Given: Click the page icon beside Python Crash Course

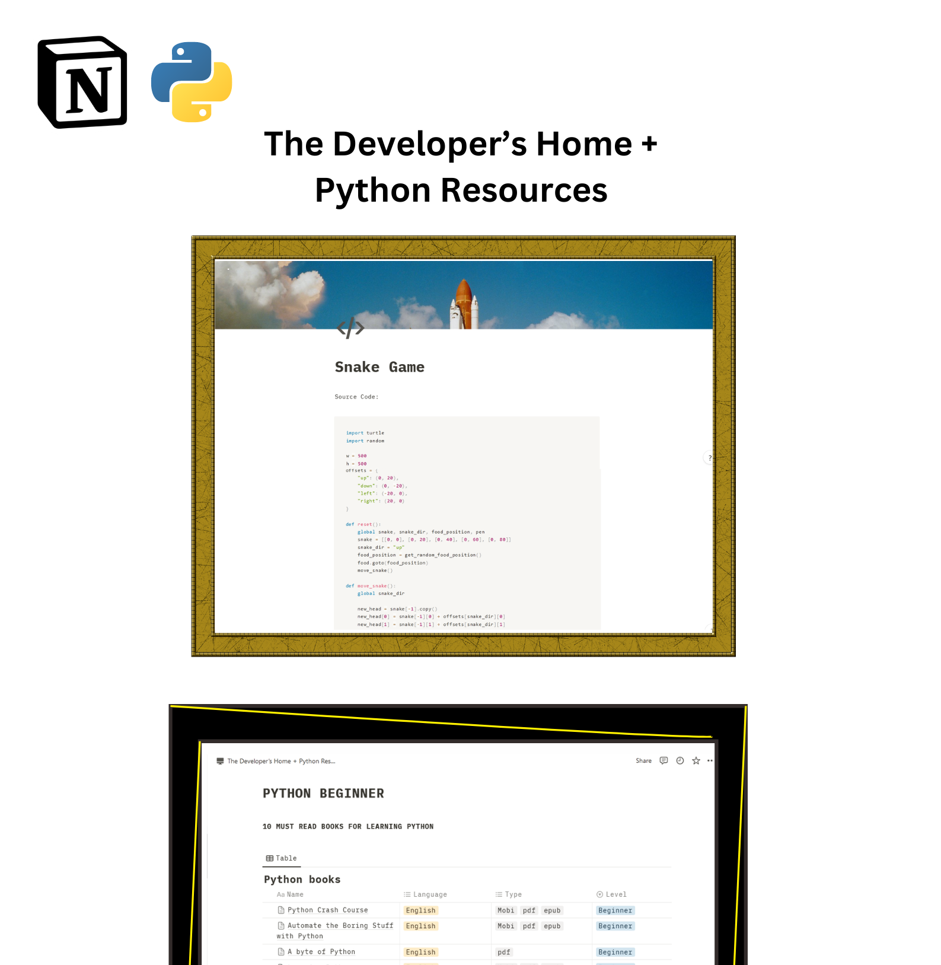Looking at the screenshot, I should coord(281,910).
